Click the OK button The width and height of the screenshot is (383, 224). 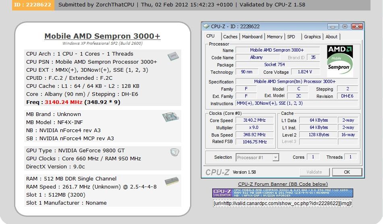pos(347,172)
